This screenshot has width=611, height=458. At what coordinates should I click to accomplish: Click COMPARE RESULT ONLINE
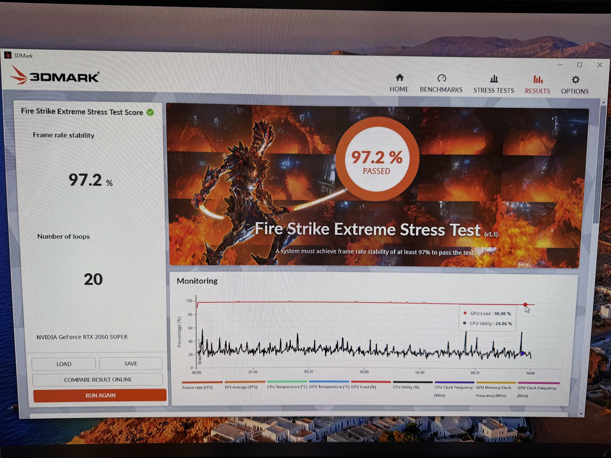click(x=98, y=379)
